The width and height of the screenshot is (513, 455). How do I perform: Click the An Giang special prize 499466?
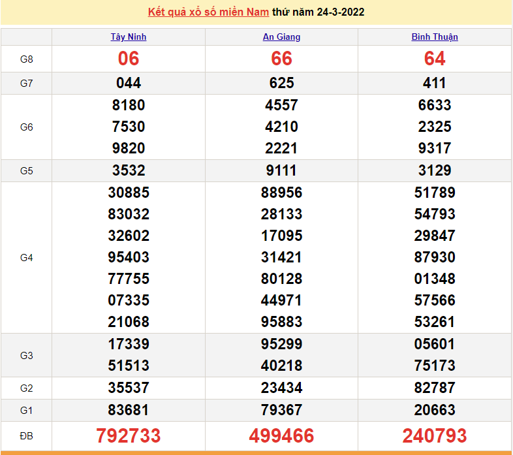(281, 435)
